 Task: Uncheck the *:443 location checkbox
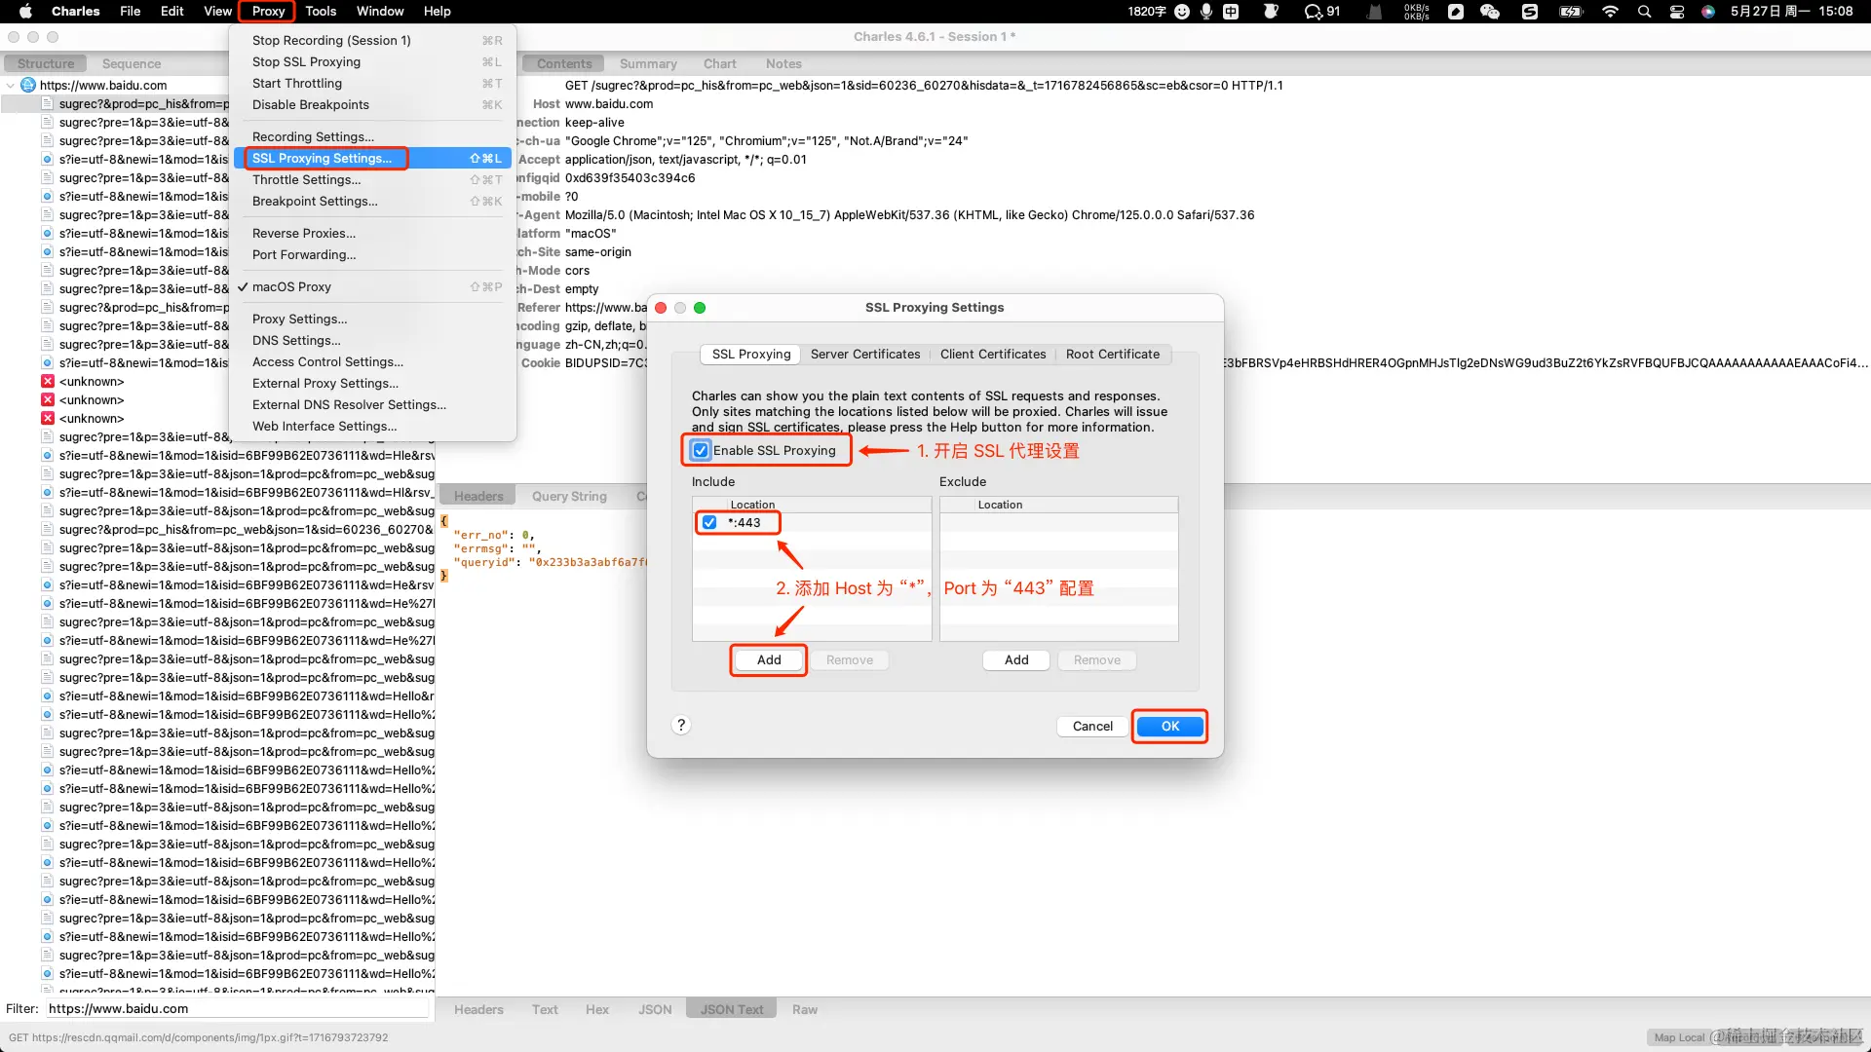[x=709, y=523]
